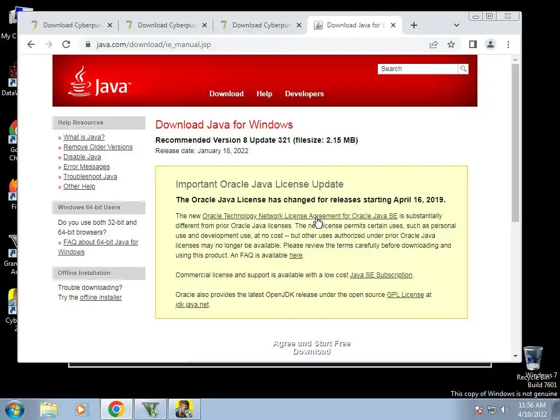The height and width of the screenshot is (420, 560).
Task: Click Chrome icon in the taskbar
Action: pyautogui.click(x=116, y=409)
